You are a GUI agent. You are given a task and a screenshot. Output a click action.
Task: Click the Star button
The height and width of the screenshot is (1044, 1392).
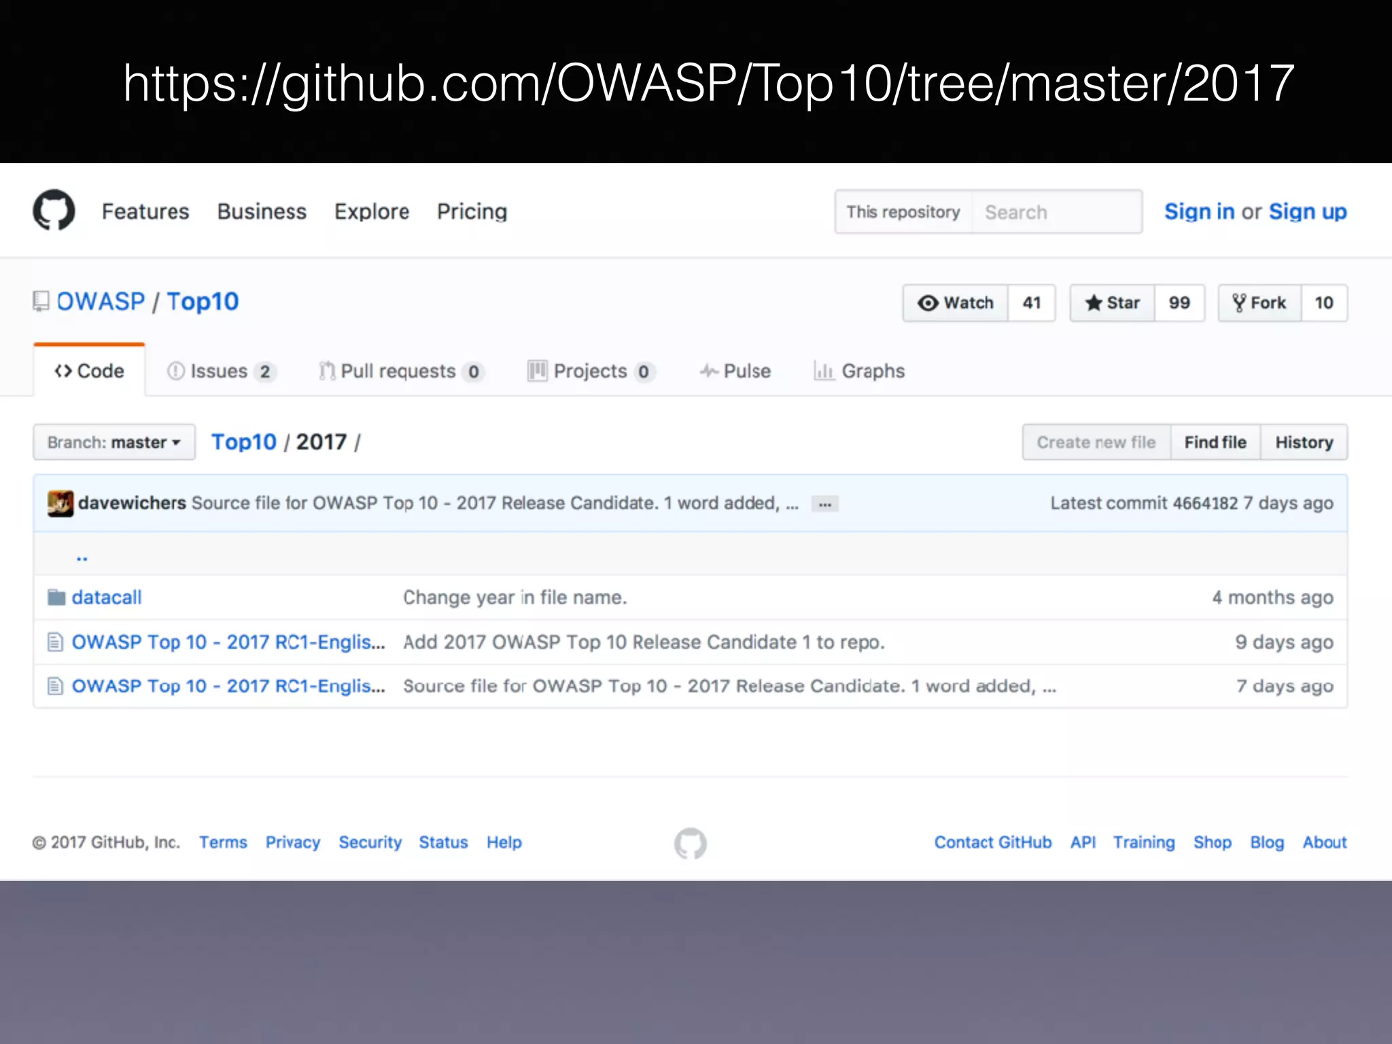1113,303
